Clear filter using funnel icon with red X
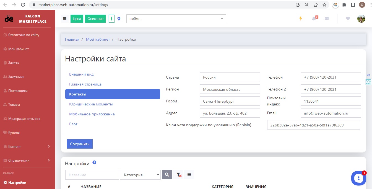The height and width of the screenshot is (189, 372). pyautogui.click(x=179, y=175)
